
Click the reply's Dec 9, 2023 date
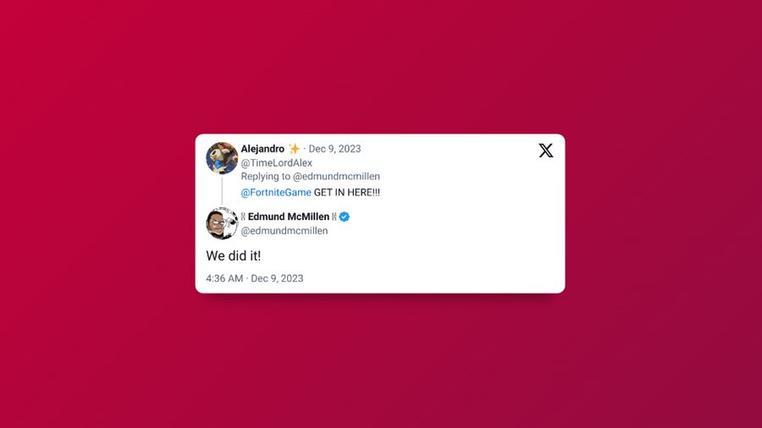tap(334, 149)
